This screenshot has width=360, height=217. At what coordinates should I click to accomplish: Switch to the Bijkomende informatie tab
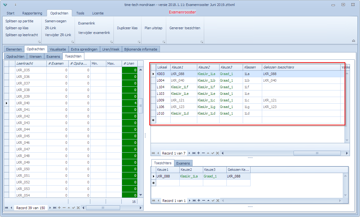[x=141, y=49]
